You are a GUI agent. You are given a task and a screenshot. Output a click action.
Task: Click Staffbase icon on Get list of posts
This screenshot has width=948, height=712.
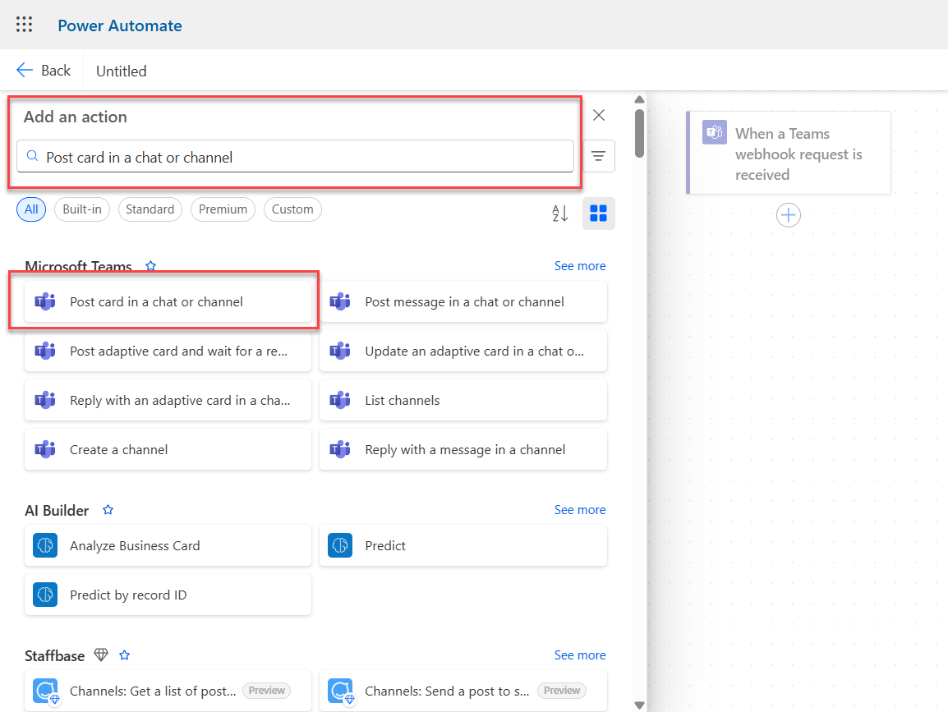(46, 691)
